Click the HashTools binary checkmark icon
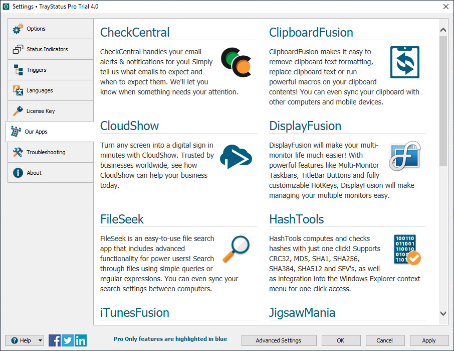Screen dimensions: 454x351 407,249
